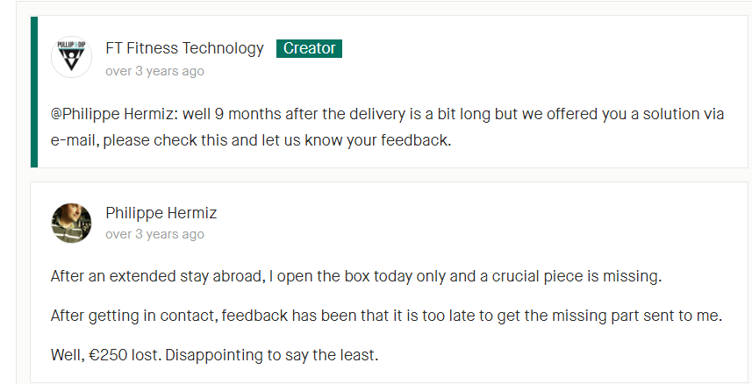Click Philippe Hermiz's profile photo

pos(71,223)
